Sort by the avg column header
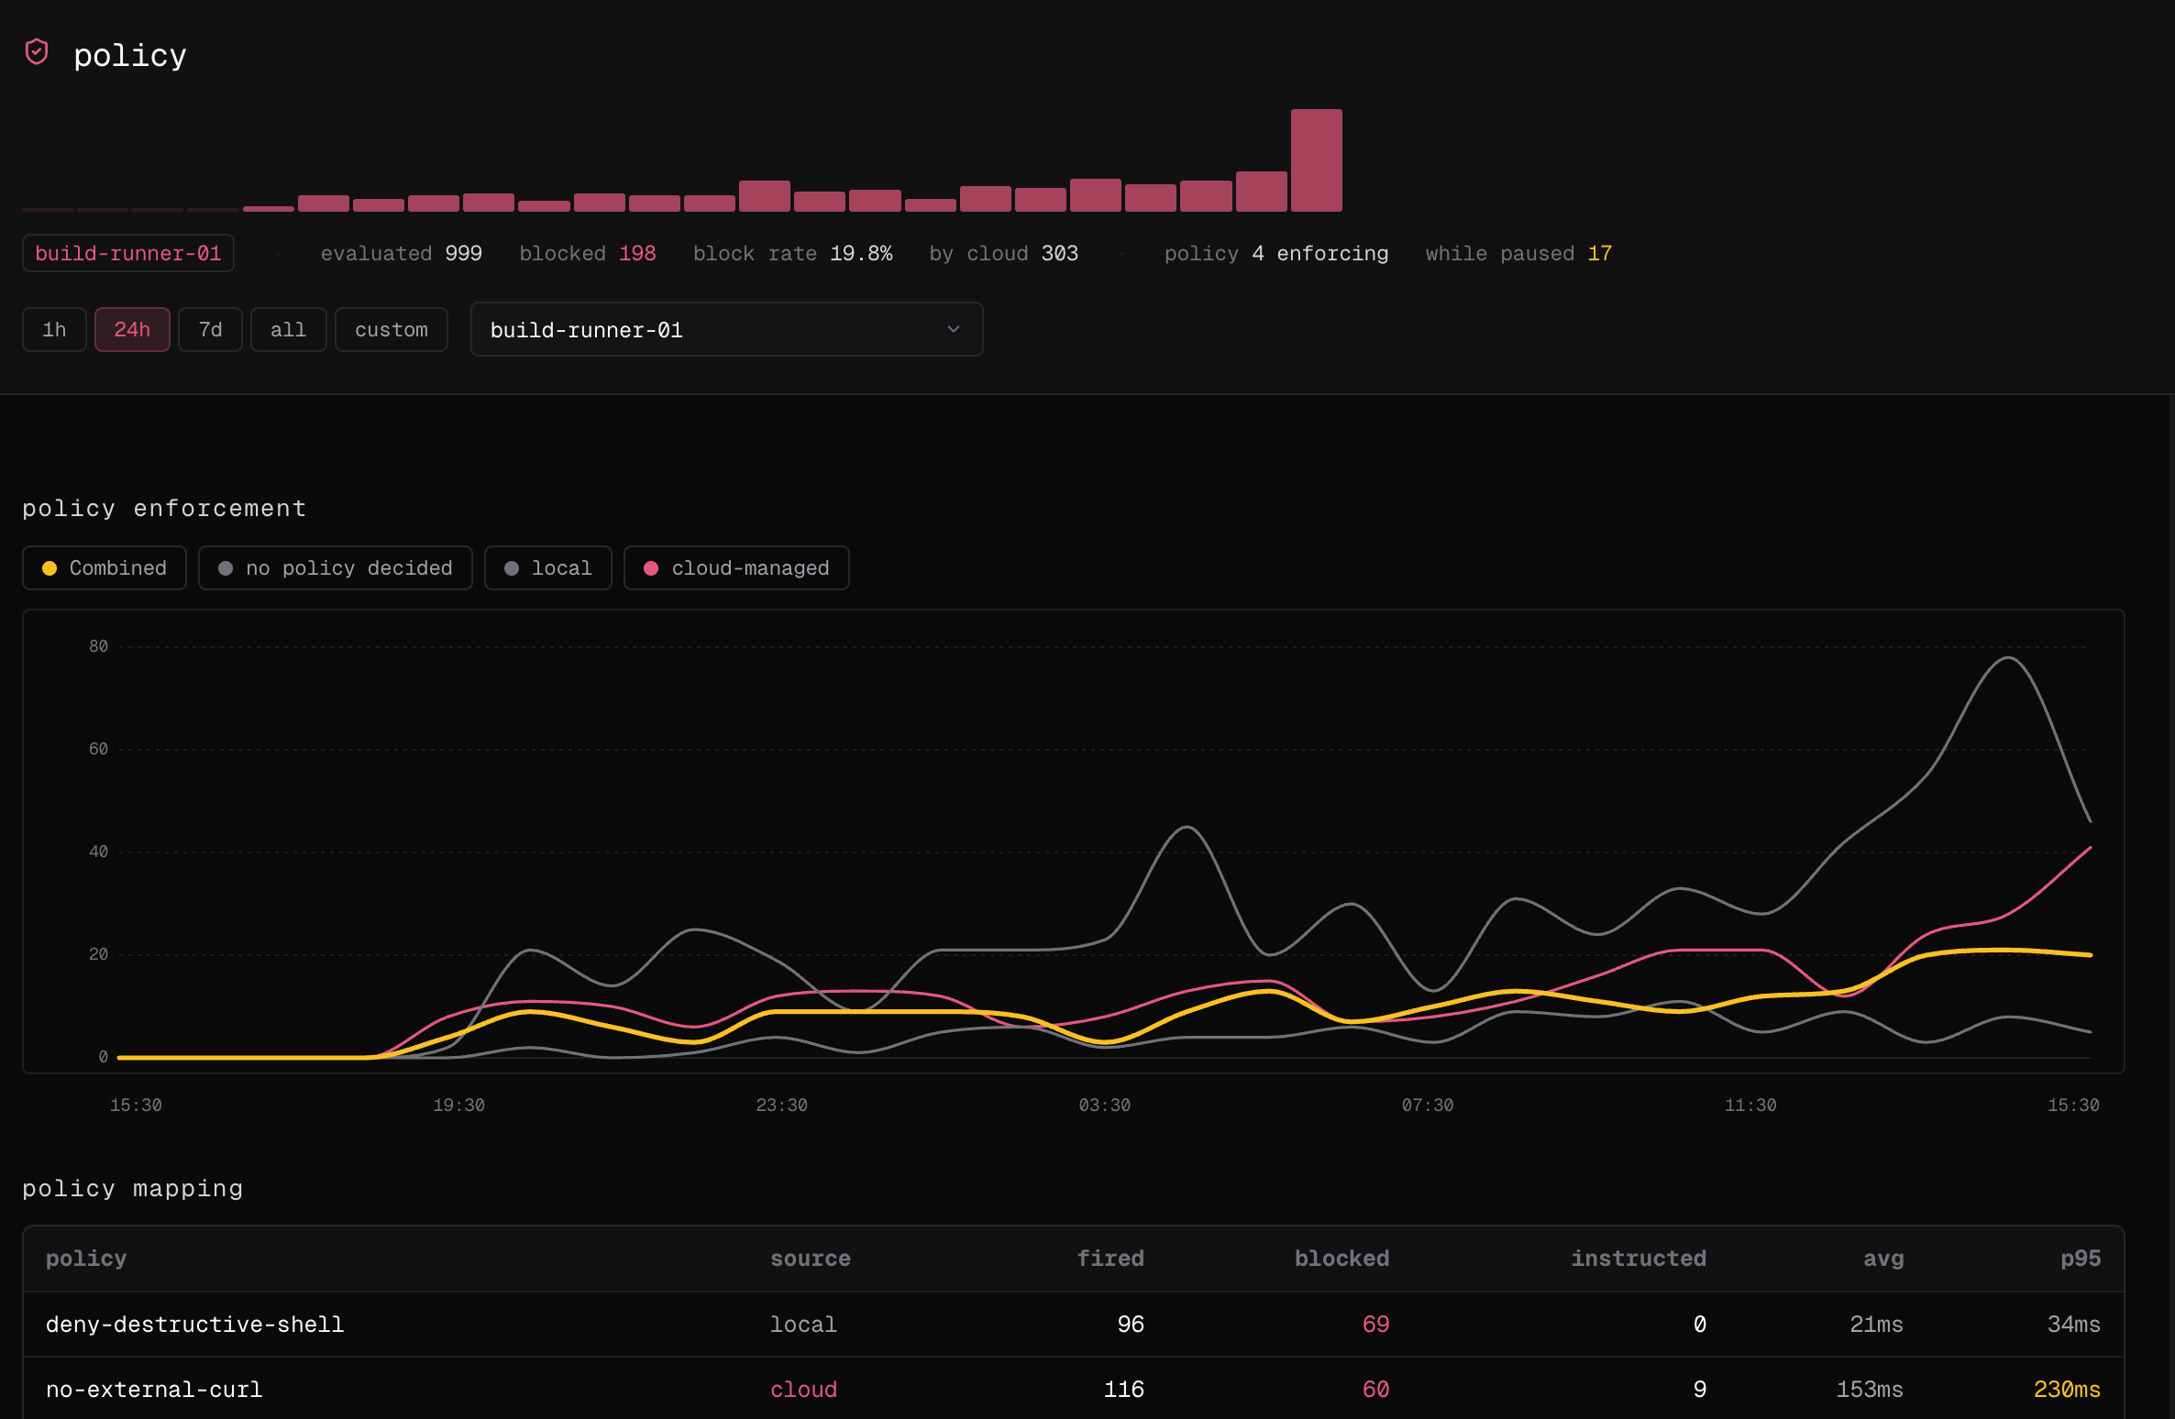Image resolution: width=2175 pixels, height=1419 pixels. pos(1883,1259)
